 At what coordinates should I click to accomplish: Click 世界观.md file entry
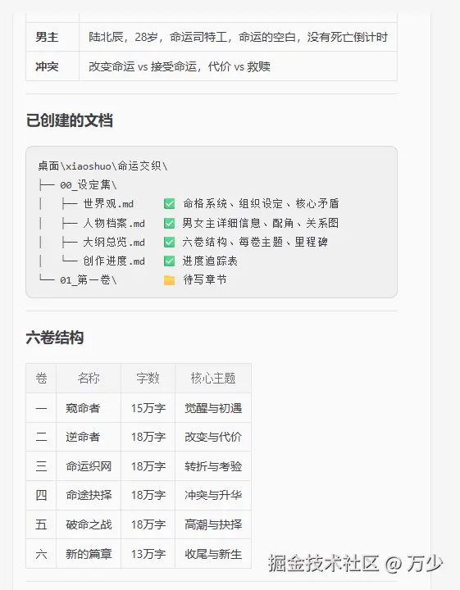108,204
